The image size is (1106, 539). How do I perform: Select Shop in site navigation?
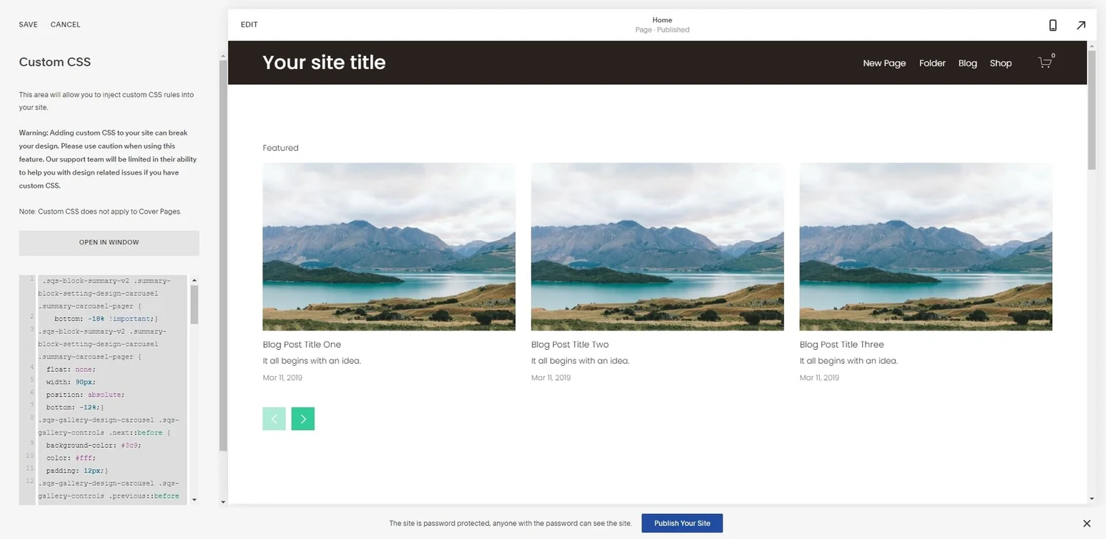coord(1001,63)
